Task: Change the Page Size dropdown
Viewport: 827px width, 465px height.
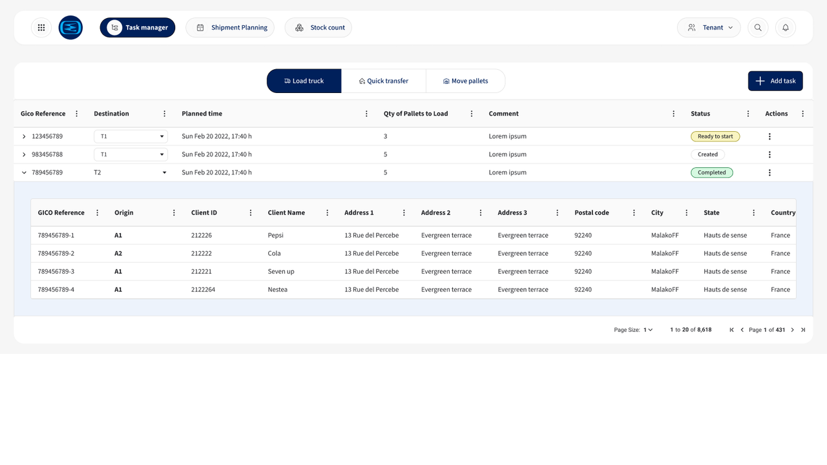Action: (x=648, y=330)
